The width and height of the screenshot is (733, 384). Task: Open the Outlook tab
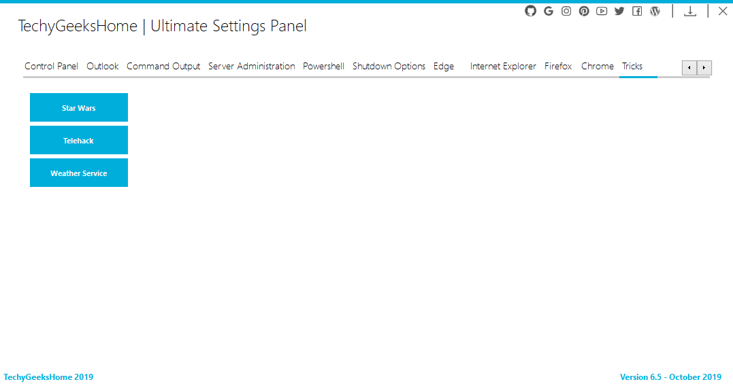[102, 66]
